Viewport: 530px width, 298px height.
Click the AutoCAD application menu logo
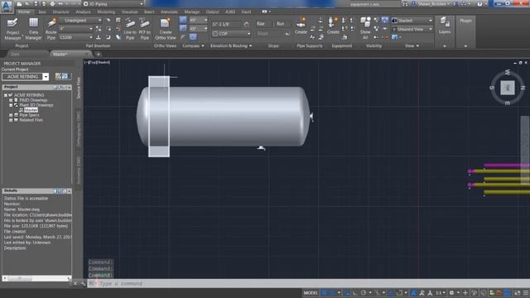7,6
